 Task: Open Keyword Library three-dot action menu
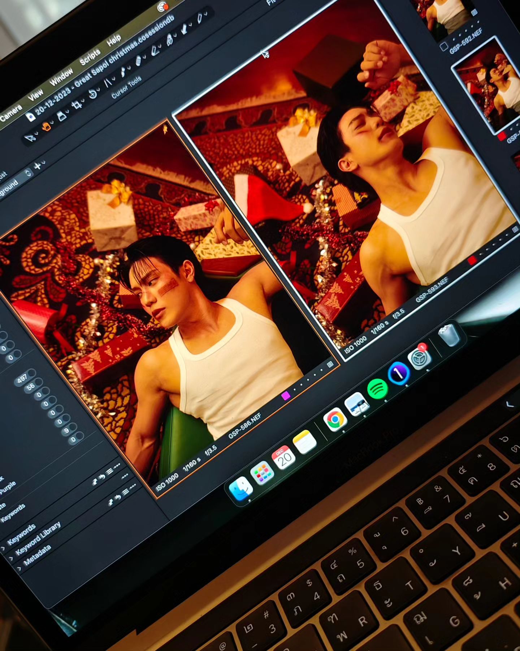(x=125, y=476)
